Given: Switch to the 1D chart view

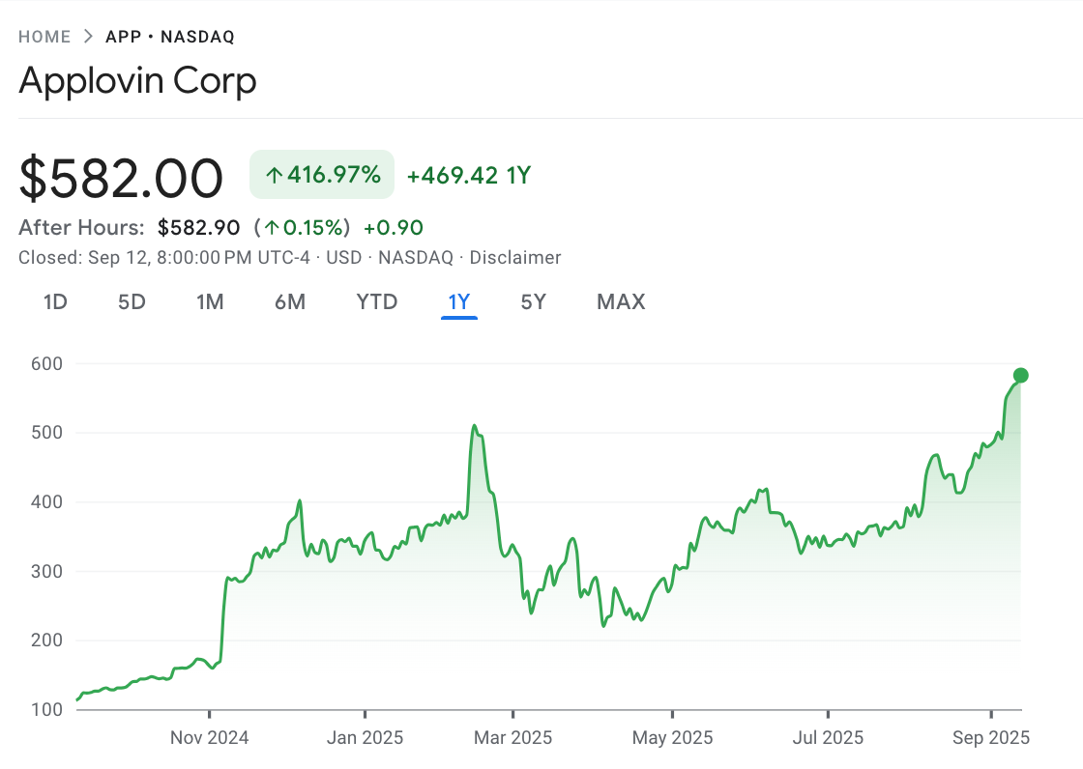Looking at the screenshot, I should (x=55, y=301).
